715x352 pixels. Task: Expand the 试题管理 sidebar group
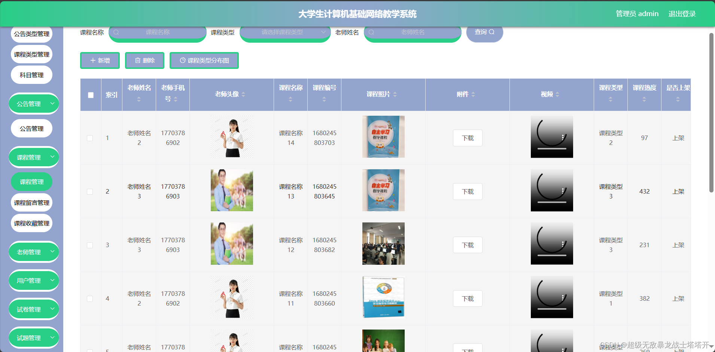(34, 338)
